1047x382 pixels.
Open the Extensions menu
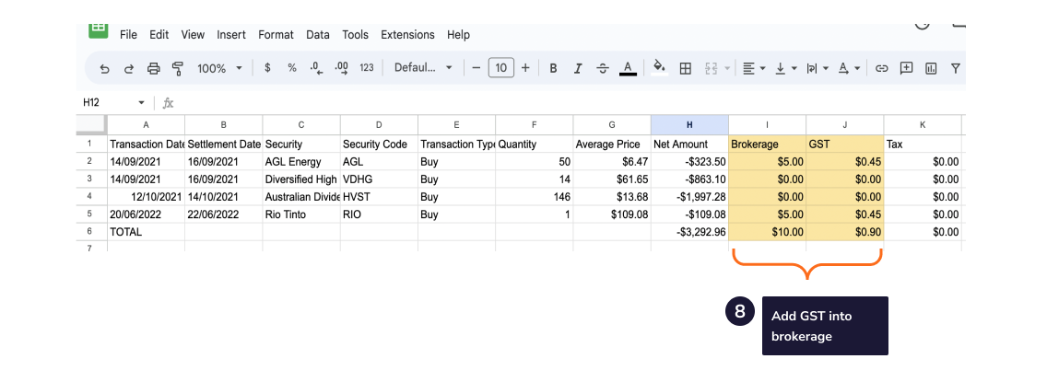click(x=407, y=35)
